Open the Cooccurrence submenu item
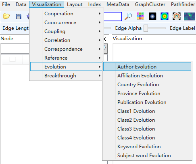The height and width of the screenshot is (164, 196). [66, 23]
